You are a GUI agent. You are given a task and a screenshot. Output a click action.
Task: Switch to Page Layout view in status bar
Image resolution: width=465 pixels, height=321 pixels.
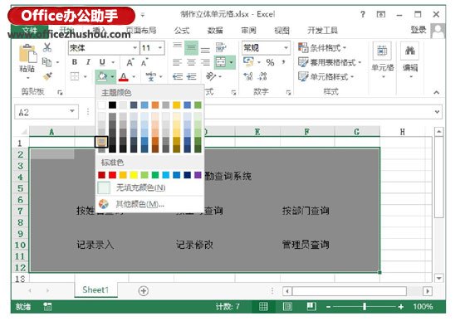pos(287,307)
